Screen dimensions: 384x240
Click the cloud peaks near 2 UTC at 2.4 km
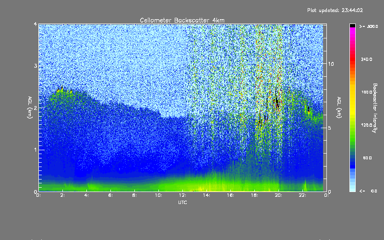pyautogui.click(x=64, y=90)
